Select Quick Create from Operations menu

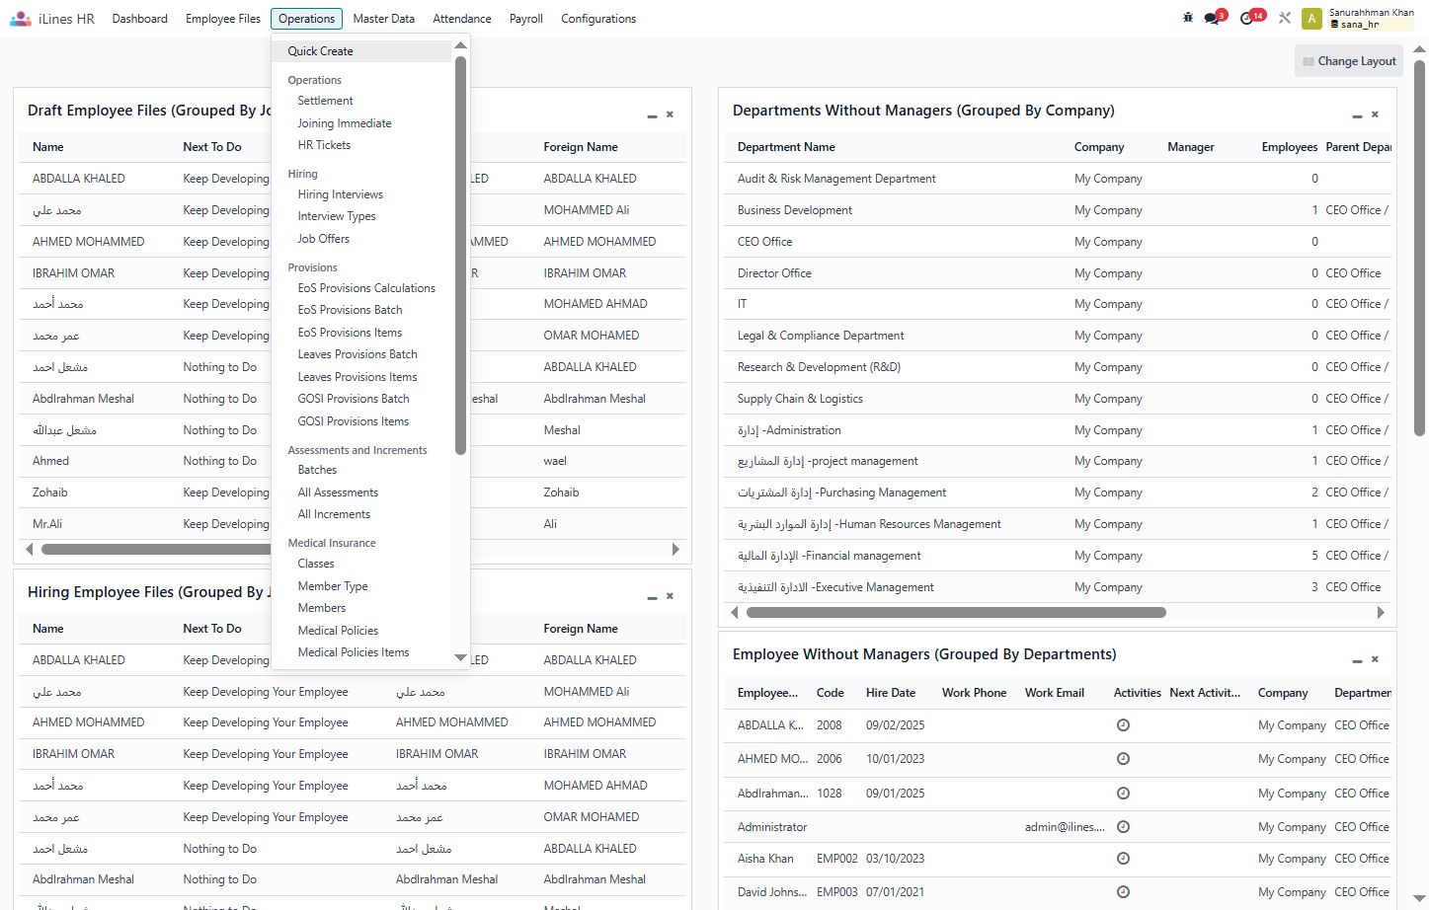click(x=361, y=51)
